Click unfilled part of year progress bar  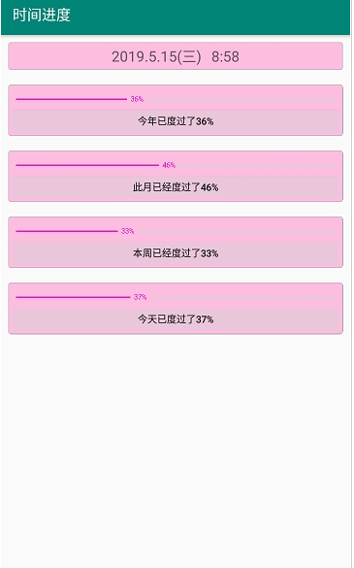(241, 99)
